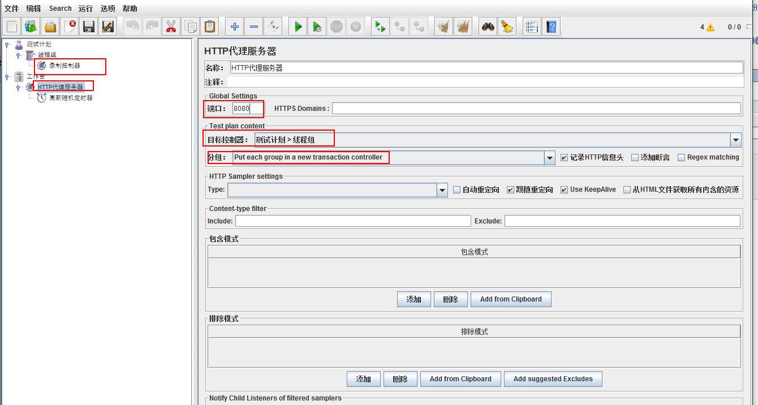Click the Undo arrow icon
This screenshot has width=758, height=405.
pyautogui.click(x=132, y=27)
